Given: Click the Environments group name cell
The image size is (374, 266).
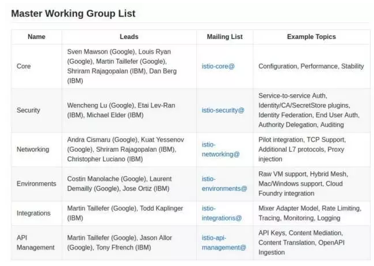Looking at the screenshot, I should pos(36,184).
